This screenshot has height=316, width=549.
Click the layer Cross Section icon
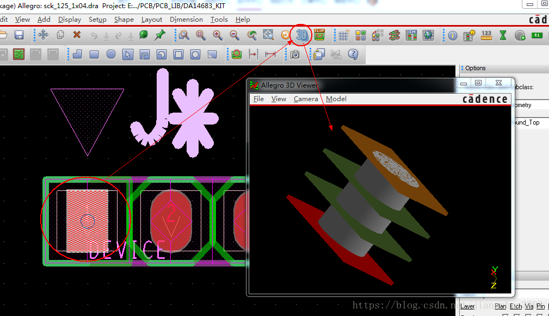tap(394, 35)
